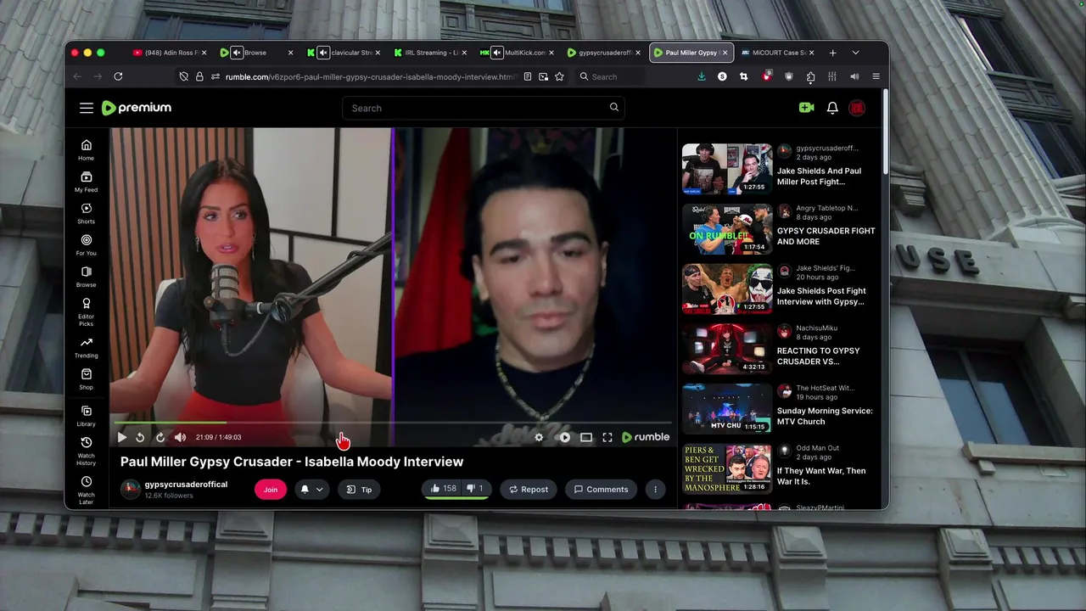Click the Rumble search input field

484,108
